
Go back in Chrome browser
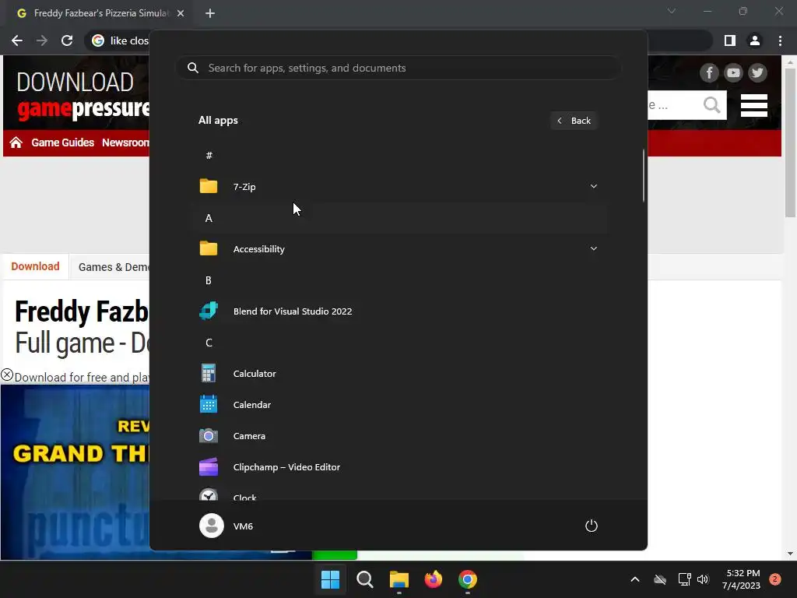click(17, 40)
